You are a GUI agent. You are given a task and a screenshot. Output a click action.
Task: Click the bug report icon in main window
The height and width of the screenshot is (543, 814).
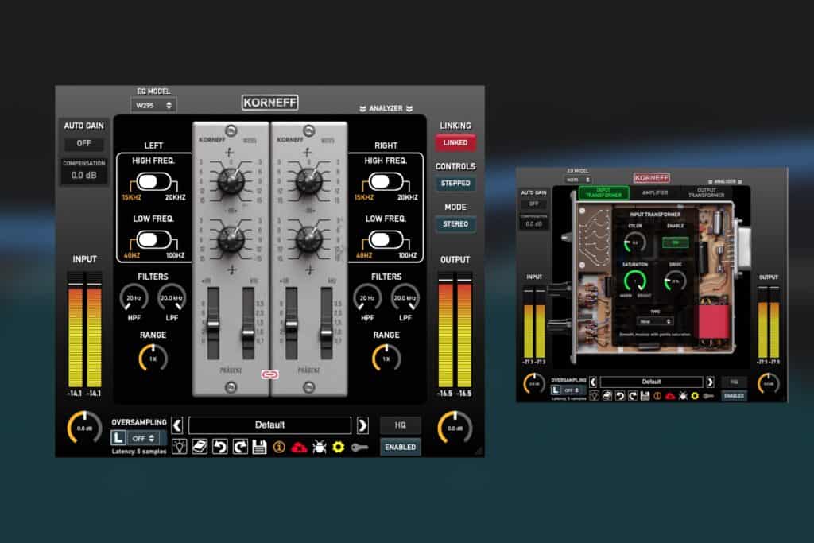point(320,447)
